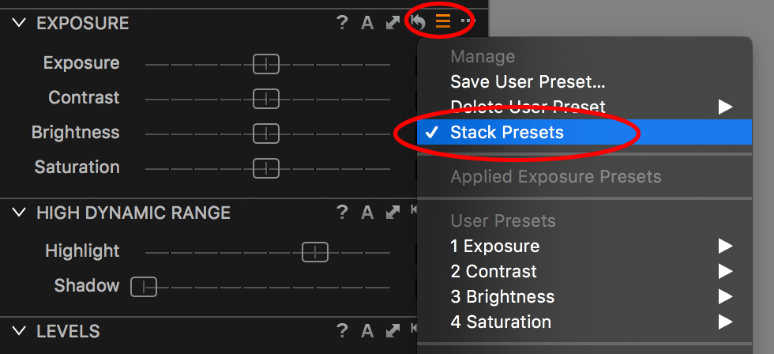Collapse the High Dynamic Range section
This screenshot has height=354, width=774.
pos(19,213)
